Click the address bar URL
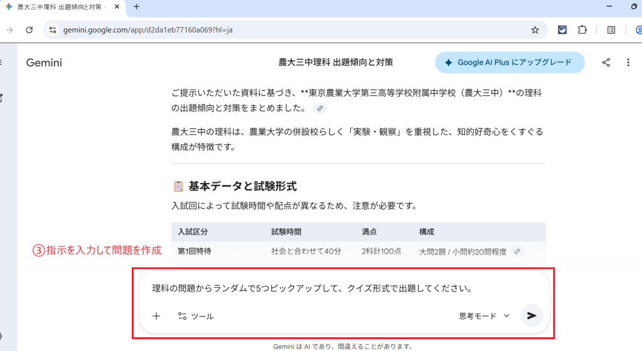This screenshot has height=351, width=642. (149, 29)
